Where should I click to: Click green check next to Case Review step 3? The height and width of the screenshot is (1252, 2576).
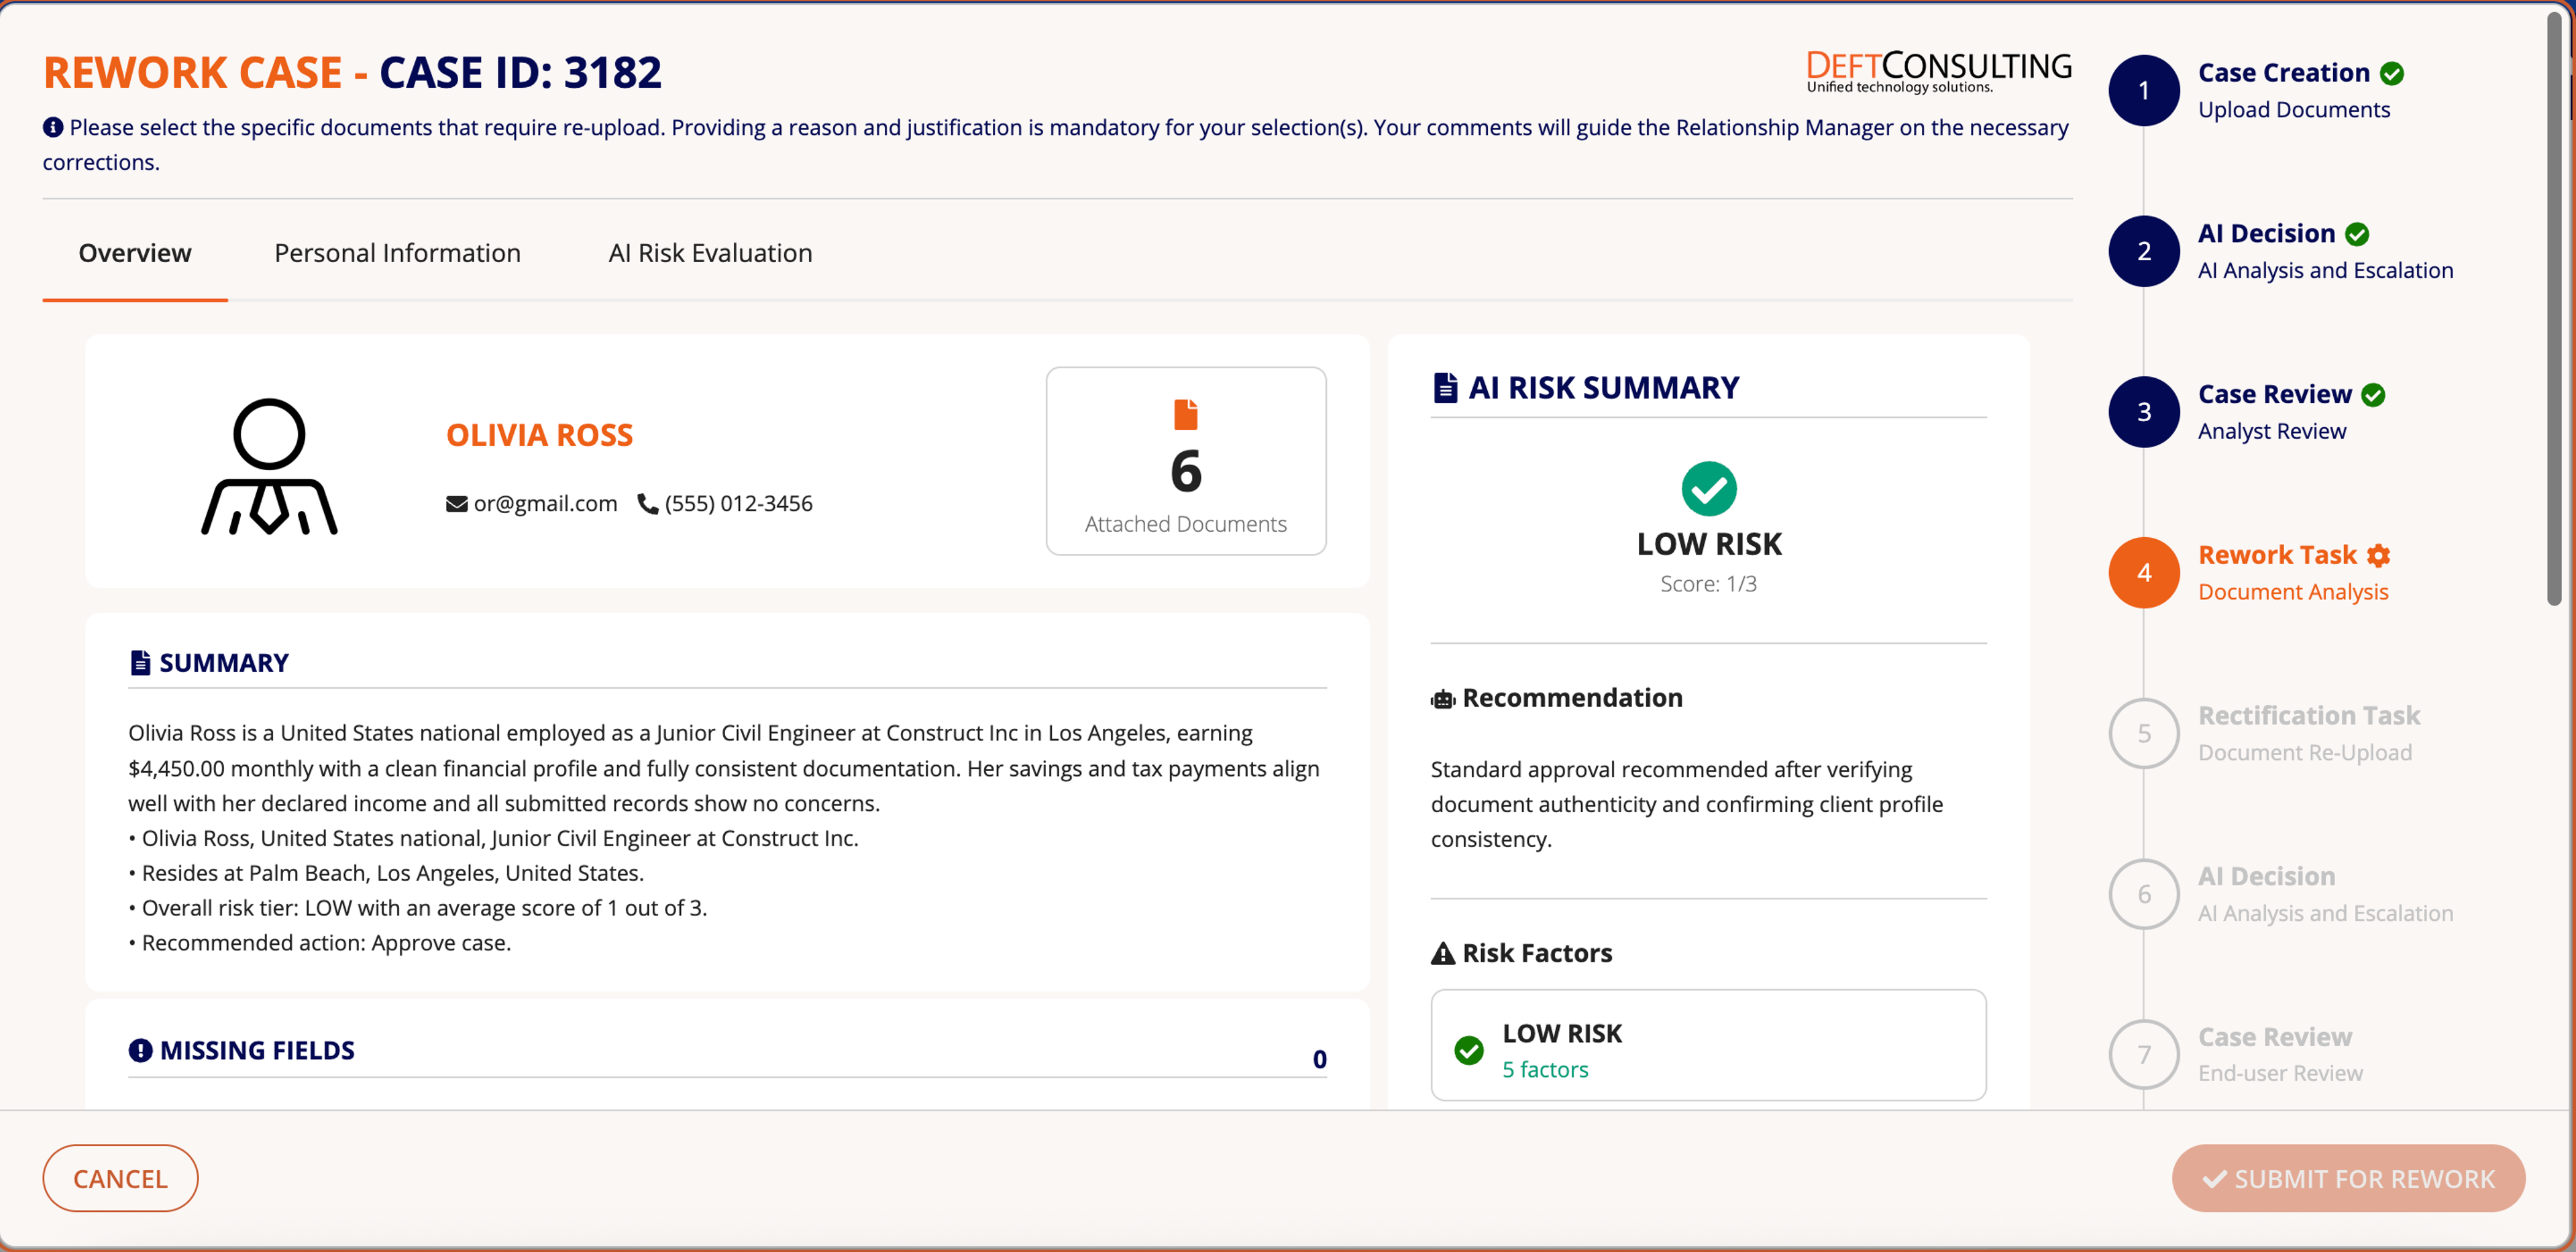click(2374, 395)
